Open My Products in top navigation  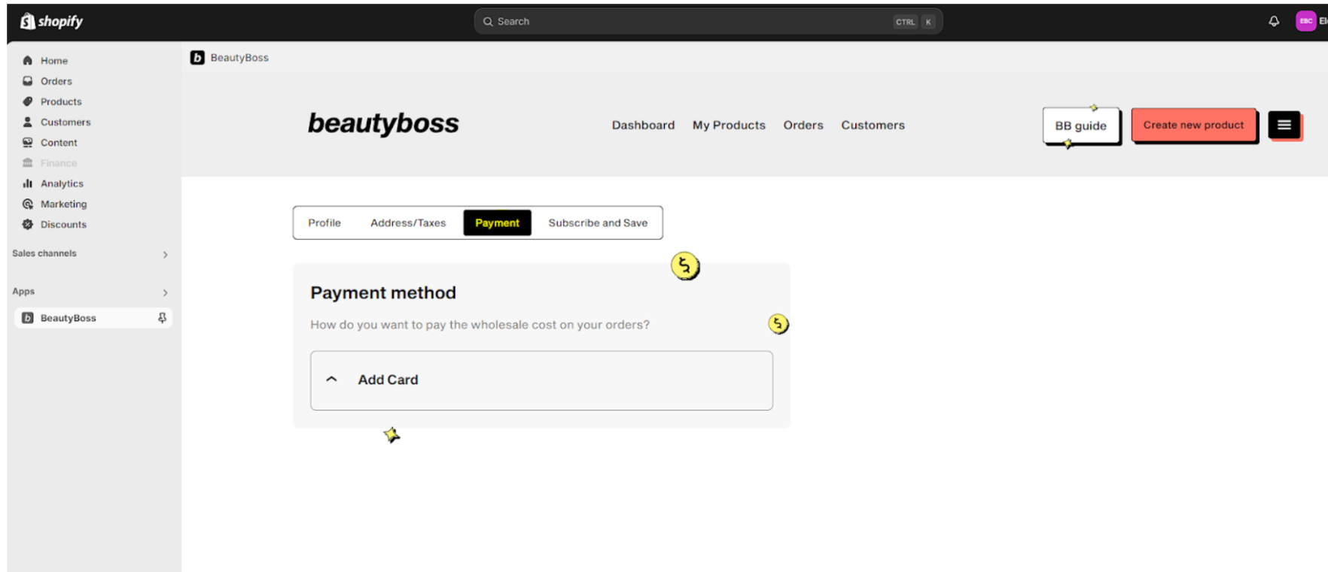[729, 125]
